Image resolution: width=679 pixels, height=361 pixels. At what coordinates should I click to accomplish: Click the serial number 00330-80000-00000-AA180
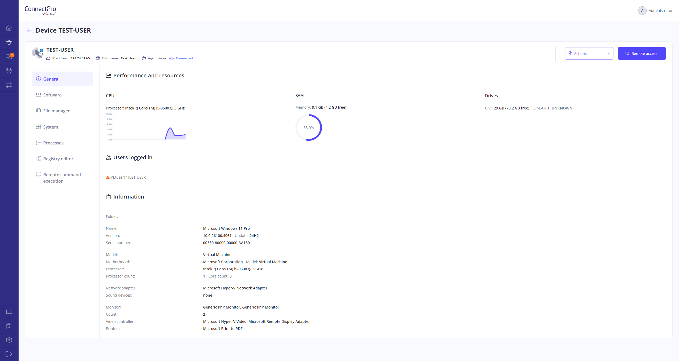click(x=226, y=243)
